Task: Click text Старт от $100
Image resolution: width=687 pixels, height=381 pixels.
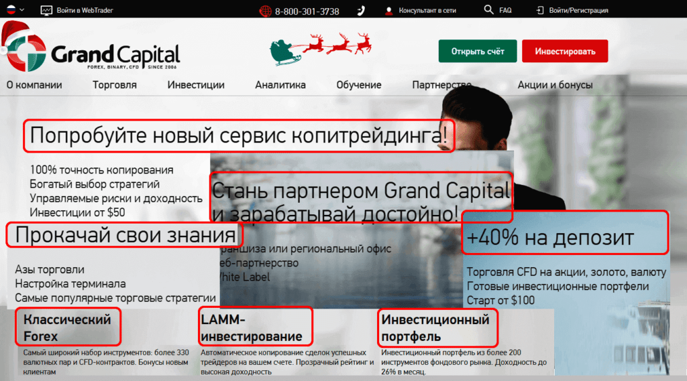Action: (500, 301)
